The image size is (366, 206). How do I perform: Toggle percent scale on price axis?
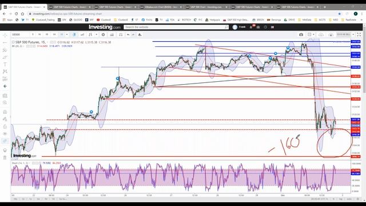click(x=333, y=199)
